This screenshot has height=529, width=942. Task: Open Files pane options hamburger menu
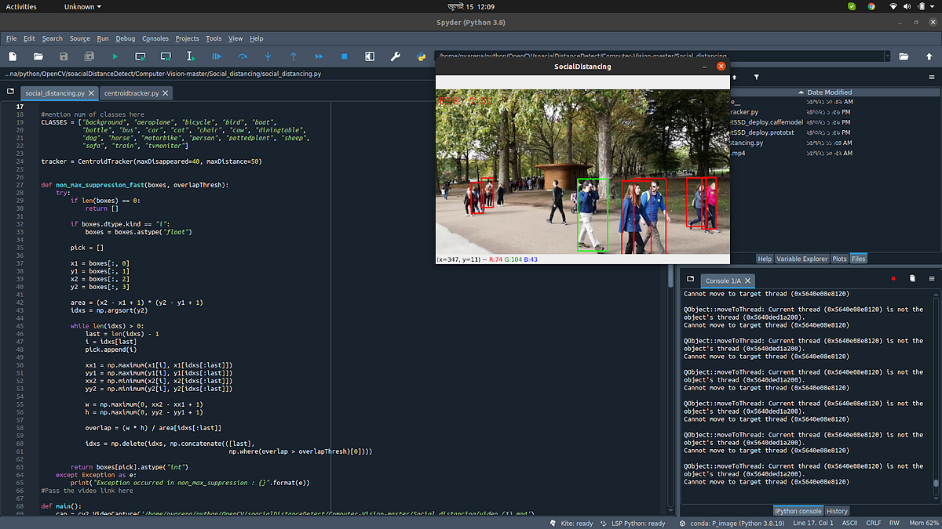point(931,77)
